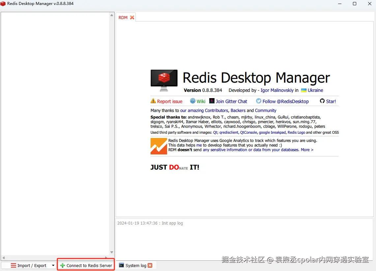Click the connection tree scroll down arrow
This screenshot has height=271, width=376.
click(111, 252)
